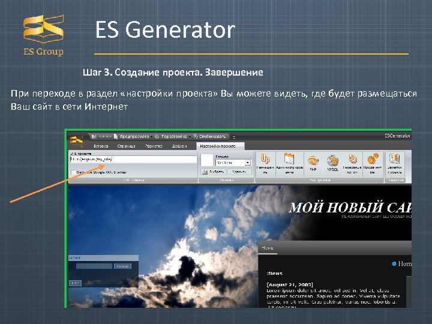This screenshot has height=324, width=432.
Task: Click the gear icon beside Home link
Action: [x=394, y=263]
